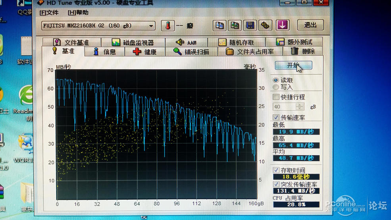391x220 pixels.
Task: Switch to the AAM tab
Action: (186, 42)
